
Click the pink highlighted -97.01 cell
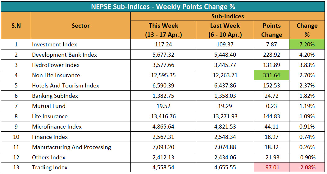coord(271,167)
